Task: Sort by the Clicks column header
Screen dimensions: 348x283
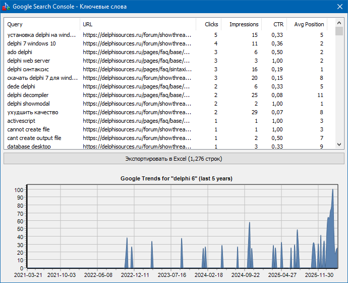Action: pos(209,24)
